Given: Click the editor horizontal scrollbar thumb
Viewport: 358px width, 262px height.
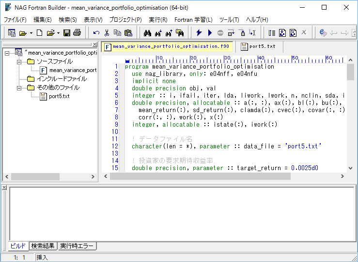Looking at the screenshot, I should click(200, 176).
